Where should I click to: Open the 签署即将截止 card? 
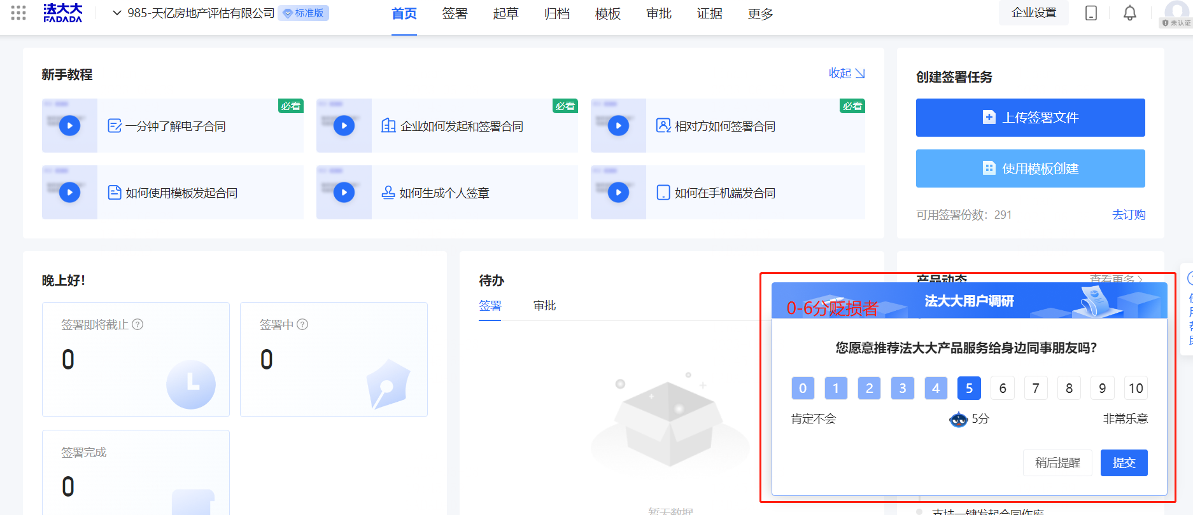tap(136, 359)
